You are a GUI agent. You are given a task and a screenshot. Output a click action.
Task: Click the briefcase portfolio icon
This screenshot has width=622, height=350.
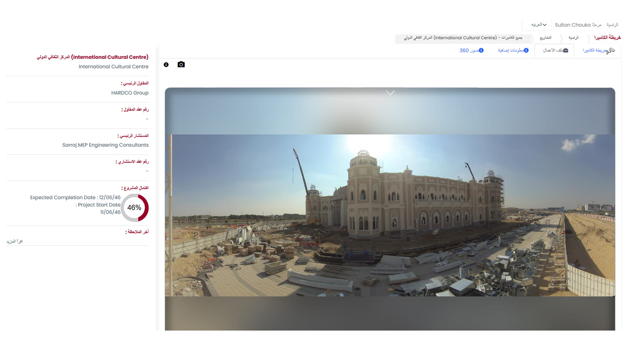click(565, 50)
